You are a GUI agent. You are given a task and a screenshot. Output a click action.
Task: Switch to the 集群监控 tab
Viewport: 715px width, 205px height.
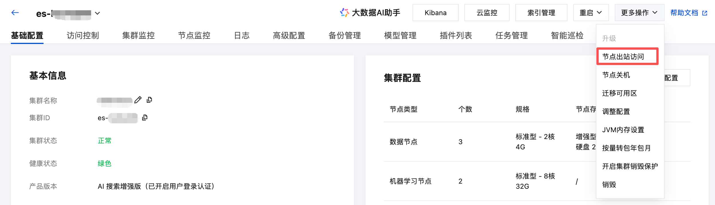click(x=138, y=35)
